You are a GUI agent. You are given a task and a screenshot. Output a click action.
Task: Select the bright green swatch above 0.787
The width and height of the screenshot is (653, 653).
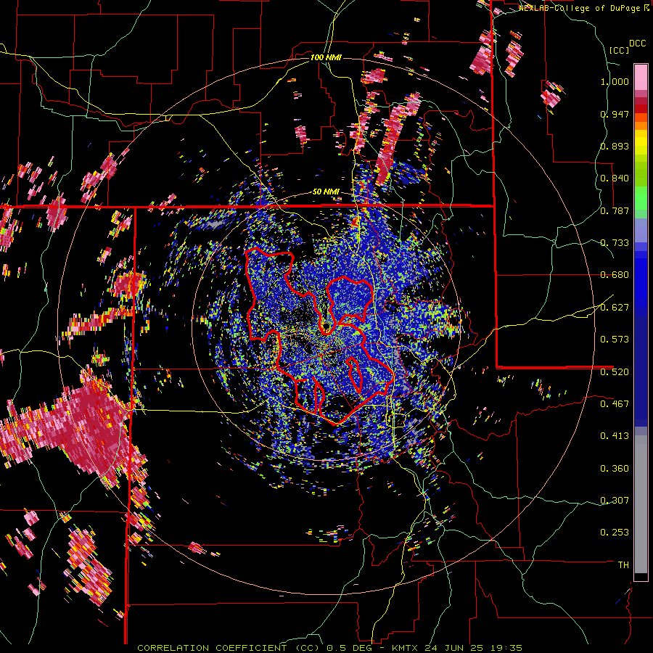pyautogui.click(x=641, y=197)
